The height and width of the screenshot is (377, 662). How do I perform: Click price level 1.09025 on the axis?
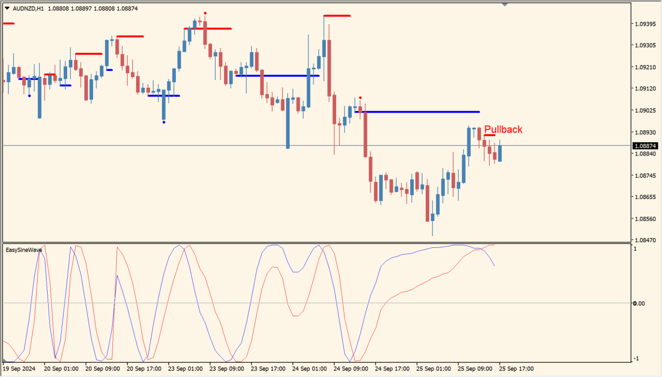pos(645,111)
